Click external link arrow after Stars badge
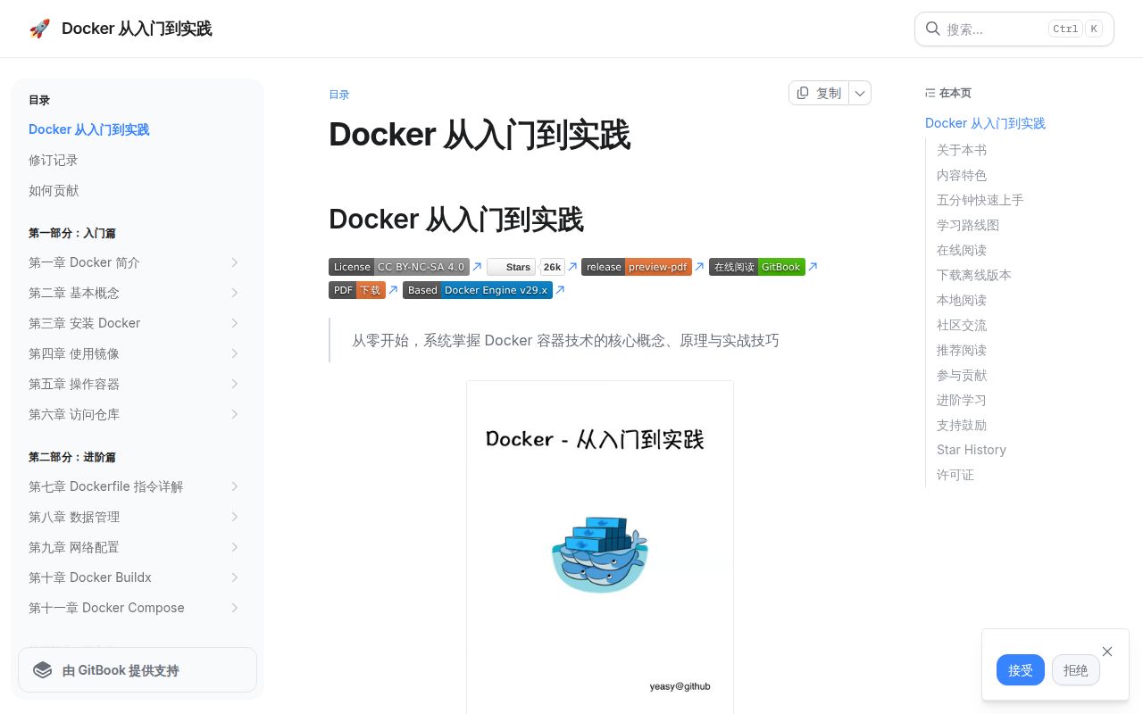This screenshot has width=1143, height=714. pos(572,266)
